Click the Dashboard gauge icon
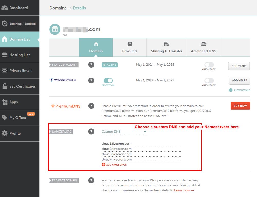The width and height of the screenshot is (257, 197). 4,8
